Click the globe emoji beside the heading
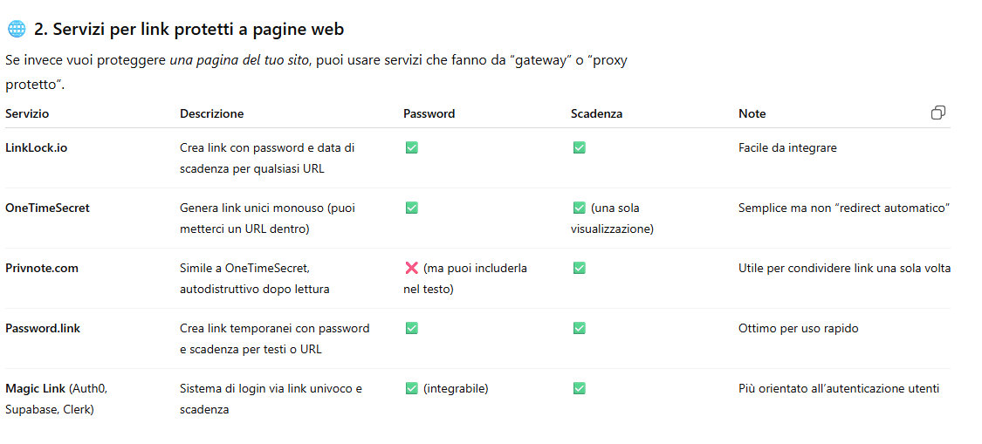The image size is (982, 444). point(17,30)
